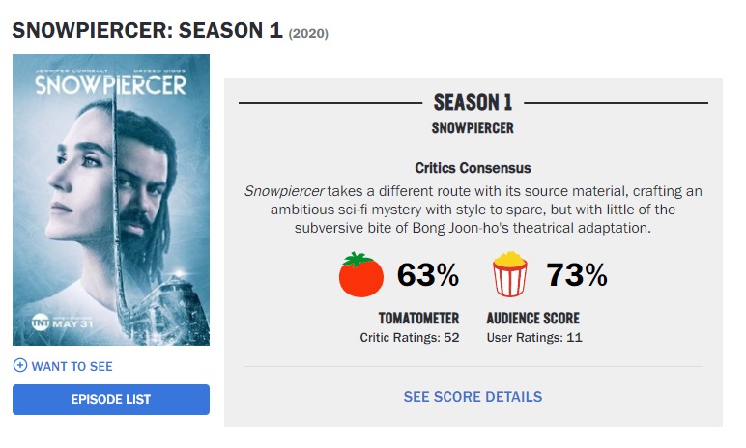Click the Season 1 panel heading
Image resolution: width=746 pixels, height=448 pixels.
473,102
